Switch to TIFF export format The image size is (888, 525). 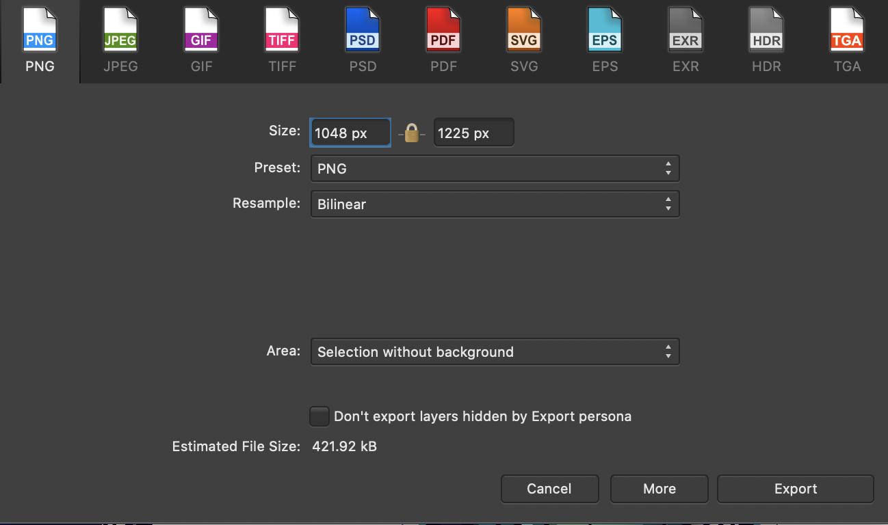282,31
